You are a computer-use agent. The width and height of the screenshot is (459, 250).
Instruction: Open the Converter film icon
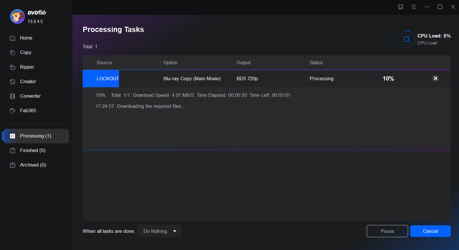pyautogui.click(x=13, y=96)
